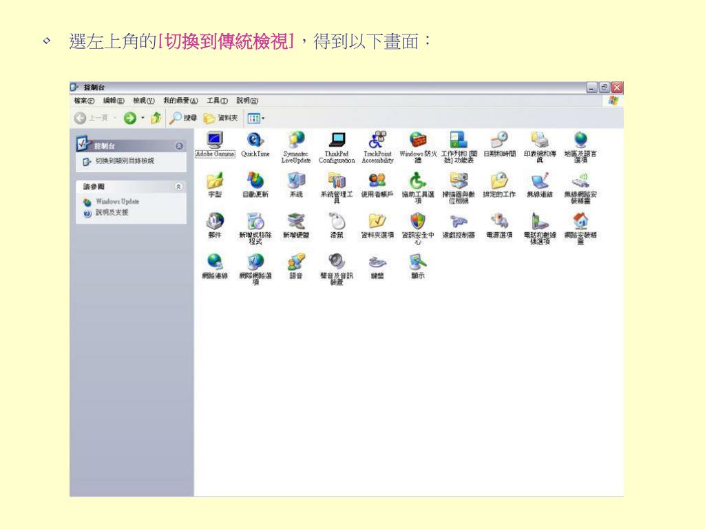Click 切換到類別目錄檢視 link

pyautogui.click(x=125, y=160)
